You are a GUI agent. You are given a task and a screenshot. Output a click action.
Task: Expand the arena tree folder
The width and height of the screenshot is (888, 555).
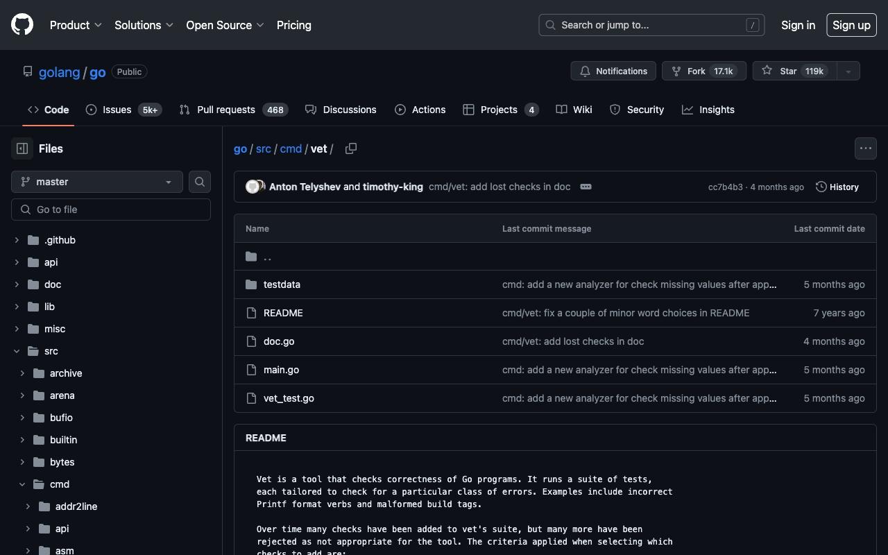pos(22,395)
